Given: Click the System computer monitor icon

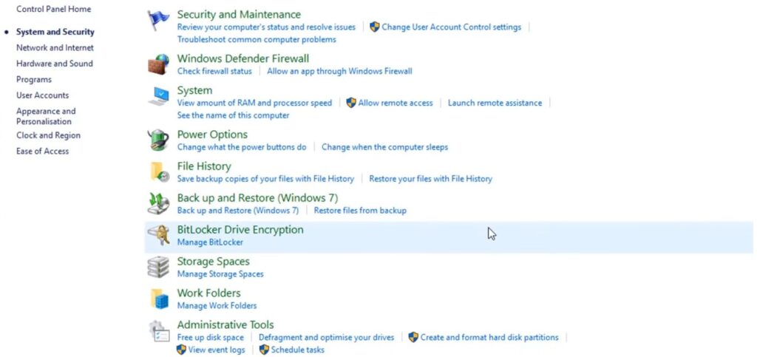Looking at the screenshot, I should [159, 96].
